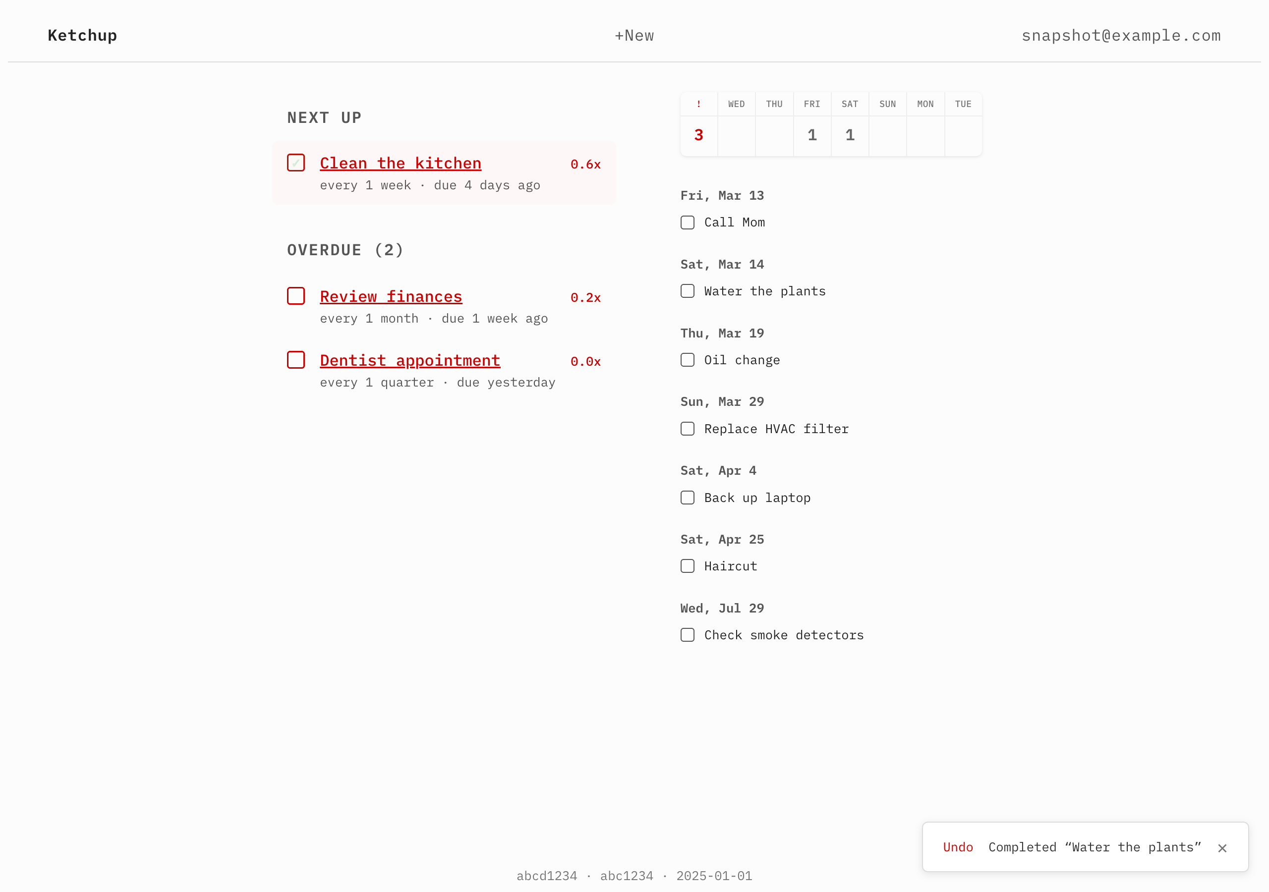Image resolution: width=1269 pixels, height=892 pixels.
Task: Select the overdue count cell showing 3
Action: click(698, 135)
